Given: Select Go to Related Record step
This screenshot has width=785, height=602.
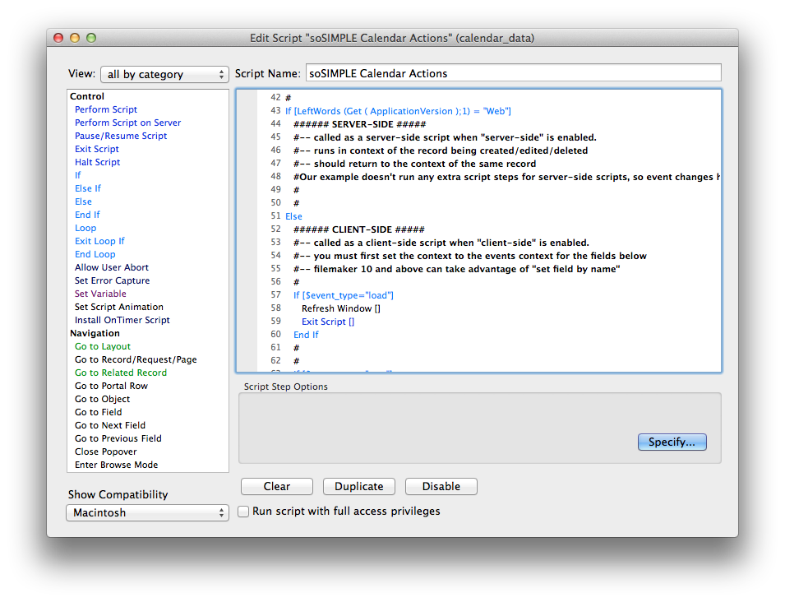Looking at the screenshot, I should coord(121,373).
